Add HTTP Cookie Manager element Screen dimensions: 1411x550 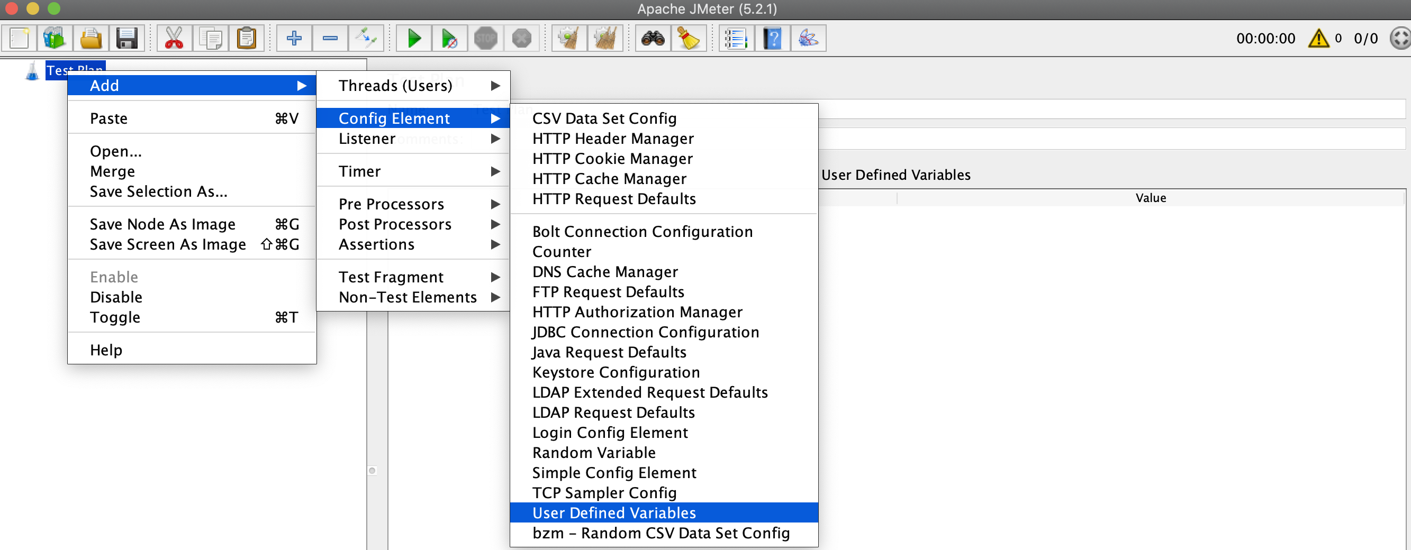point(664,159)
